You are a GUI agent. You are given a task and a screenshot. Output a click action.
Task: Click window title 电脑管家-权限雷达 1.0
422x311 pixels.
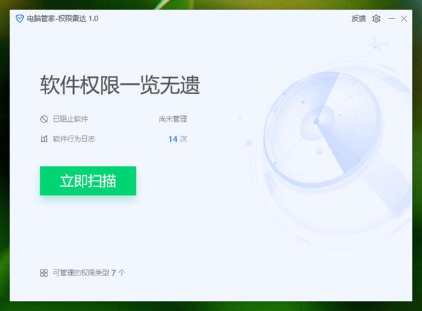tap(63, 18)
